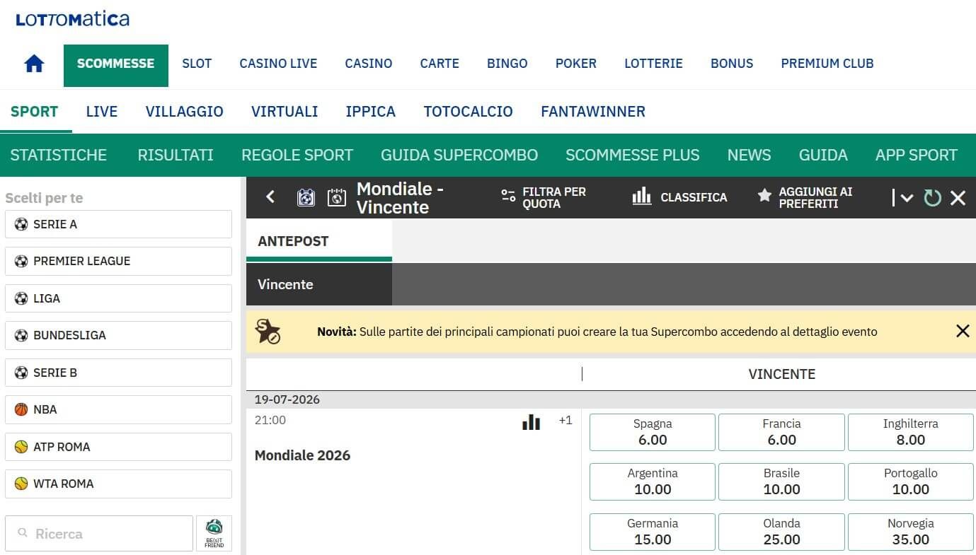The image size is (976, 555).
Task: Open STATISTICHE in the green bar
Action: (x=59, y=155)
